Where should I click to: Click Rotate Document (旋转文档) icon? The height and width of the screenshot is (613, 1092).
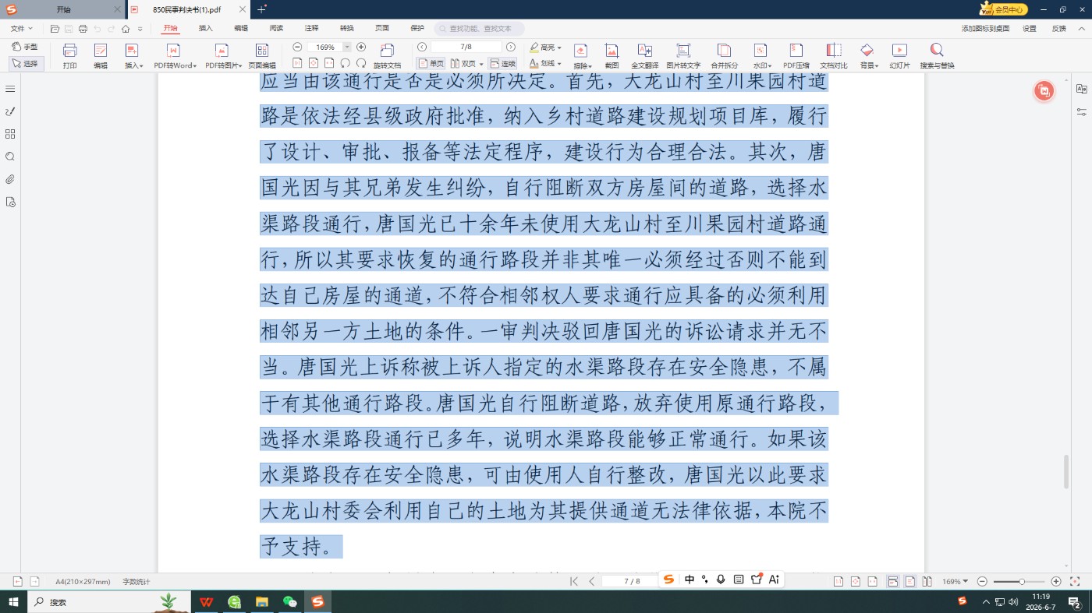coord(387,56)
